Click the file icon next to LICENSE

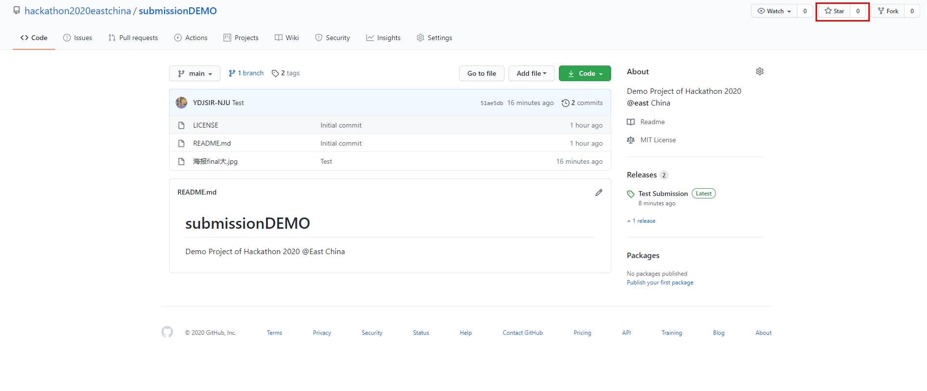point(181,126)
